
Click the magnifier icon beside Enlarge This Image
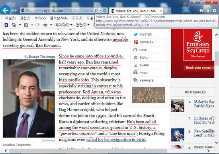pos(26,57)
